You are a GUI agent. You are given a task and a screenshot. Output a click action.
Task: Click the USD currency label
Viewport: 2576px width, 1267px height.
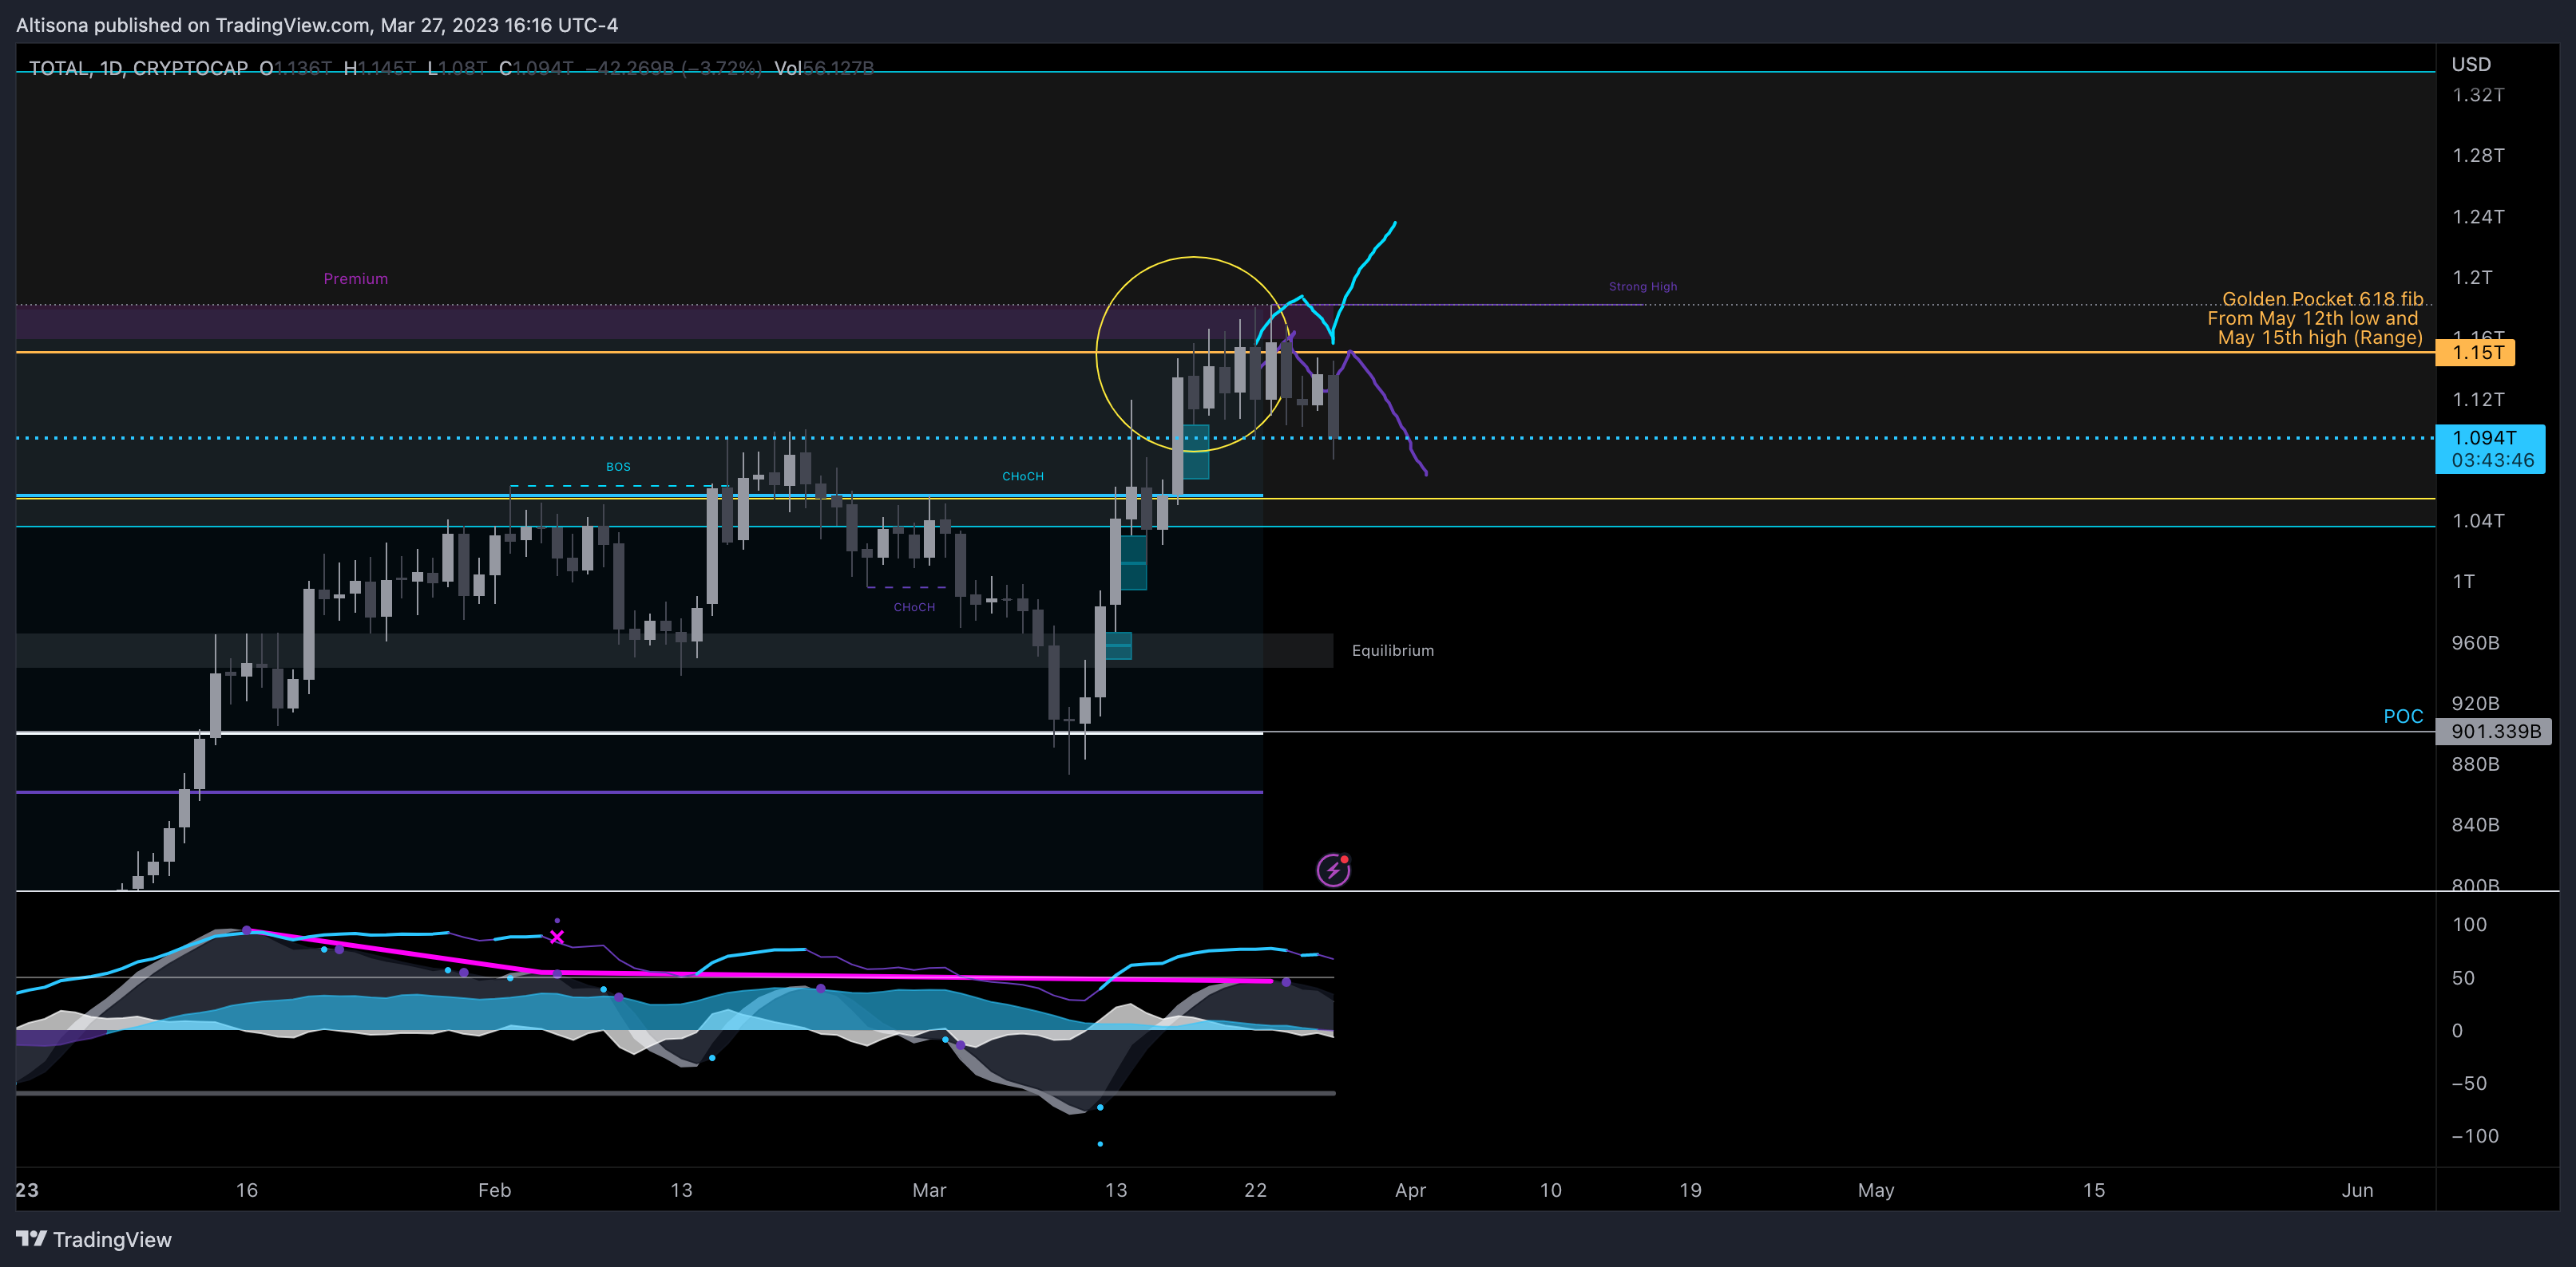(x=2471, y=64)
